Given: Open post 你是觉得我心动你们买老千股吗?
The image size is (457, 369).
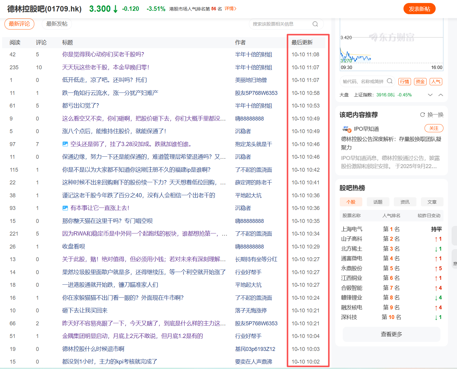Looking at the screenshot, I should (x=103, y=54).
